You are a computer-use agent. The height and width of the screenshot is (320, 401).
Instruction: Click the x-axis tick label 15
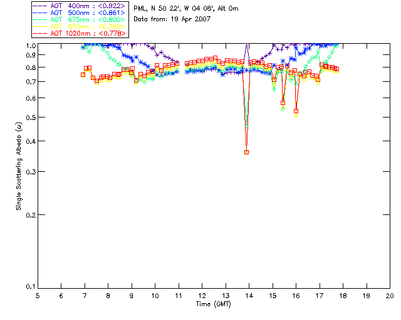click(273, 296)
